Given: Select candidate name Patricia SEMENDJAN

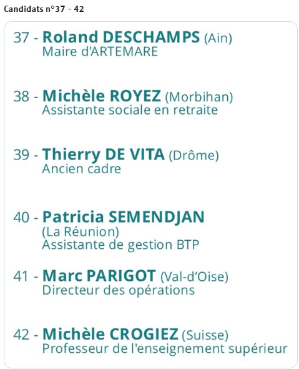Looking at the screenshot, I should (x=124, y=217).
